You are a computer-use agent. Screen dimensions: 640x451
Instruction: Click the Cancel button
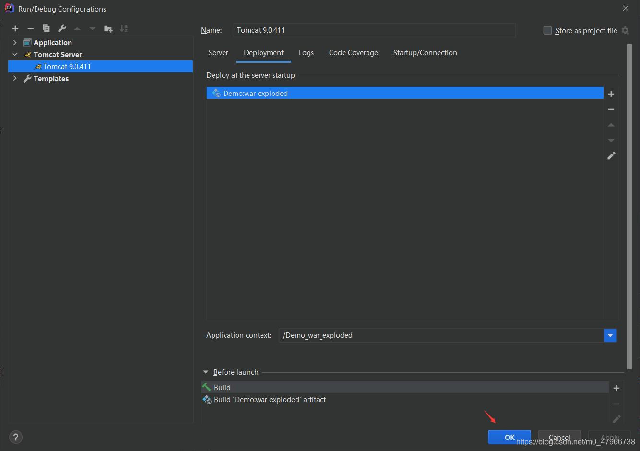[x=559, y=437]
